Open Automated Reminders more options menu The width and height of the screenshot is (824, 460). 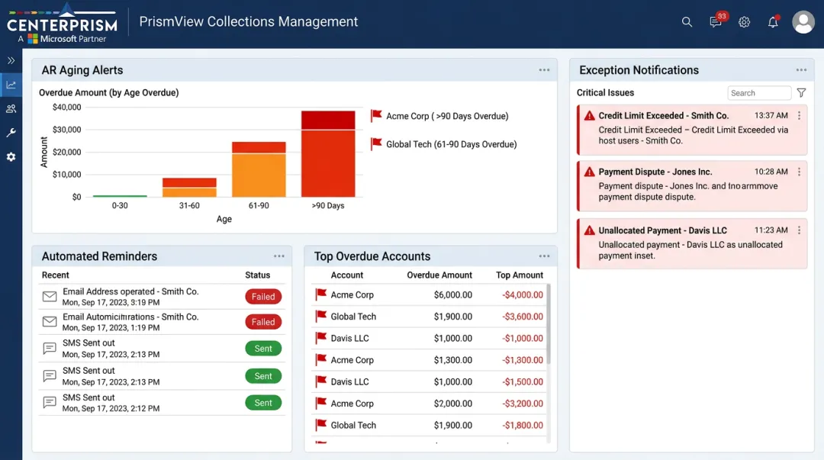pyautogui.click(x=279, y=256)
